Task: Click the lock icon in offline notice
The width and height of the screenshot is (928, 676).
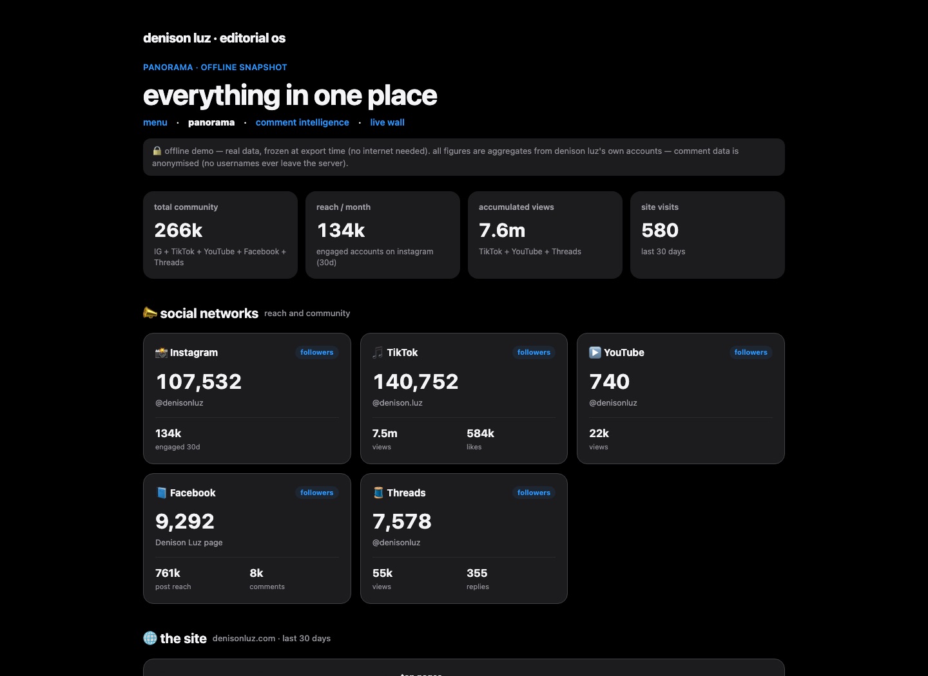Action: click(157, 151)
